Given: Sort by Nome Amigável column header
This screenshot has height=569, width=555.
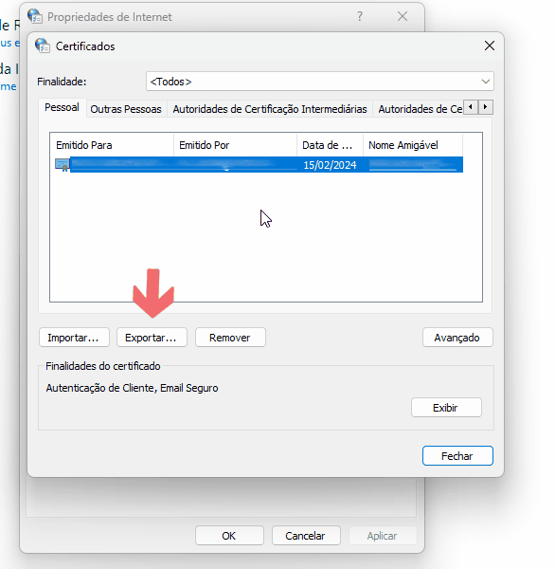Looking at the screenshot, I should pos(413,145).
